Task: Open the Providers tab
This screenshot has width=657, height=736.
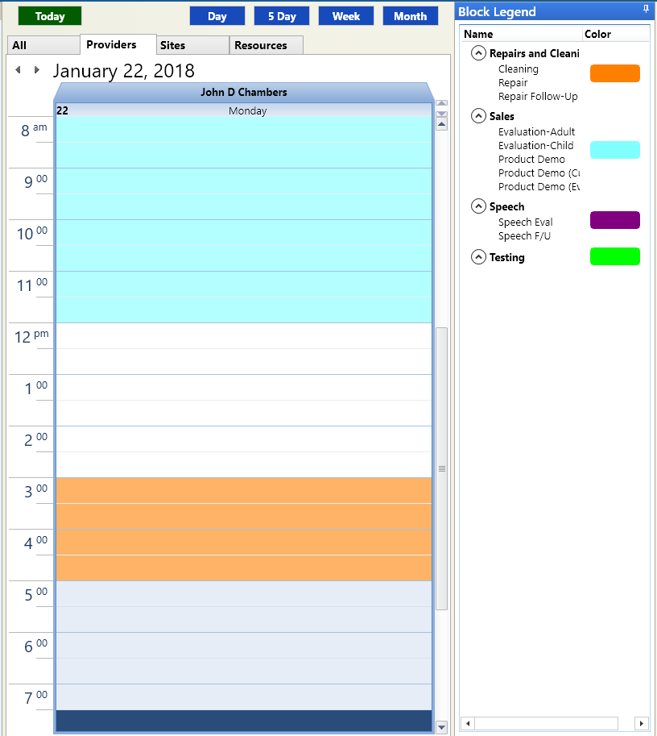Action: coord(118,44)
